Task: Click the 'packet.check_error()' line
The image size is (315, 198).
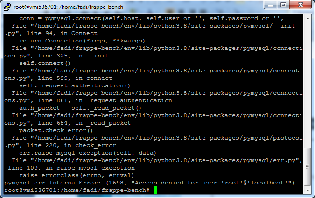Action: 56,130
